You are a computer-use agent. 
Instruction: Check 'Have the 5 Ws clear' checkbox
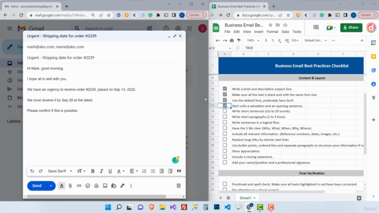(x=225, y=128)
